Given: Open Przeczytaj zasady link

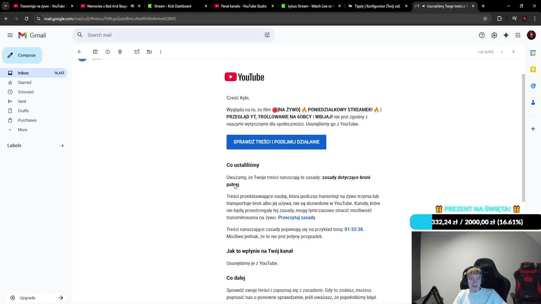Looking at the screenshot, I should point(297,217).
